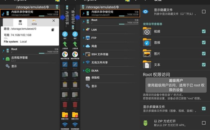Uncheck the 图片 built-in viewer checkbox
Screen dimensions: 210x130
coord(204,53)
